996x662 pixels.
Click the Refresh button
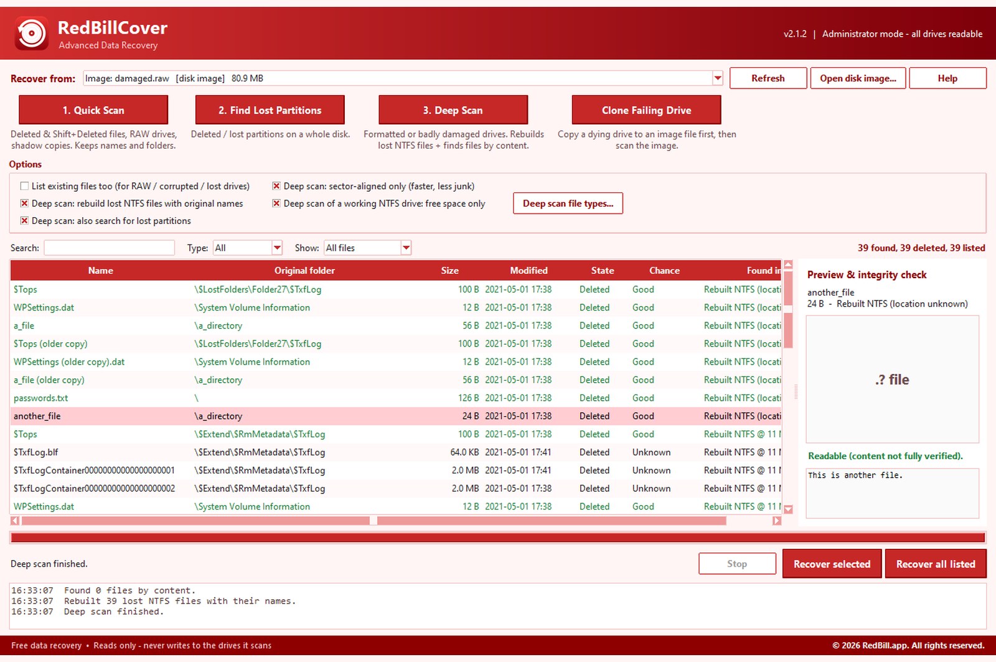(x=768, y=78)
